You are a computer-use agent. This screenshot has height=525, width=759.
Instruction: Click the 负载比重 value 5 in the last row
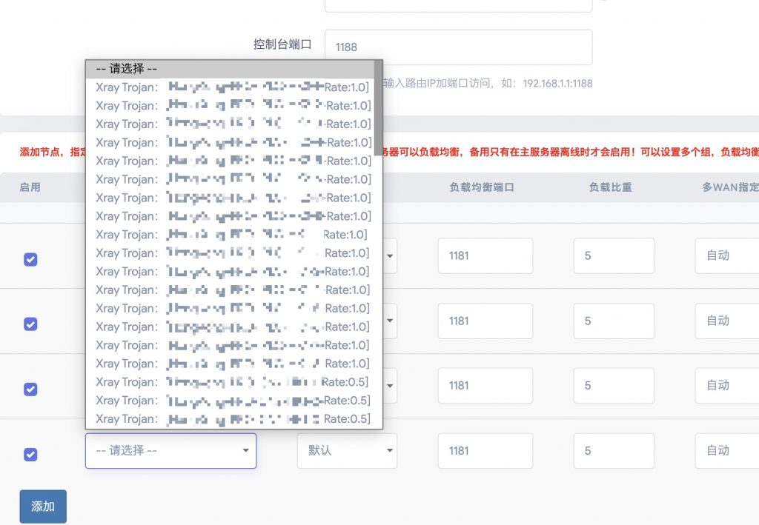click(x=613, y=450)
